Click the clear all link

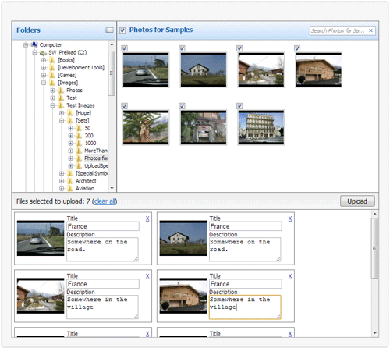click(x=105, y=201)
